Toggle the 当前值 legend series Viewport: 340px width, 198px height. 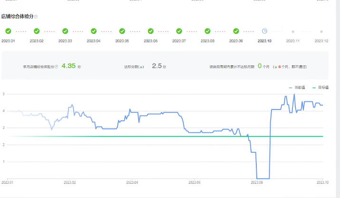coord(297,88)
